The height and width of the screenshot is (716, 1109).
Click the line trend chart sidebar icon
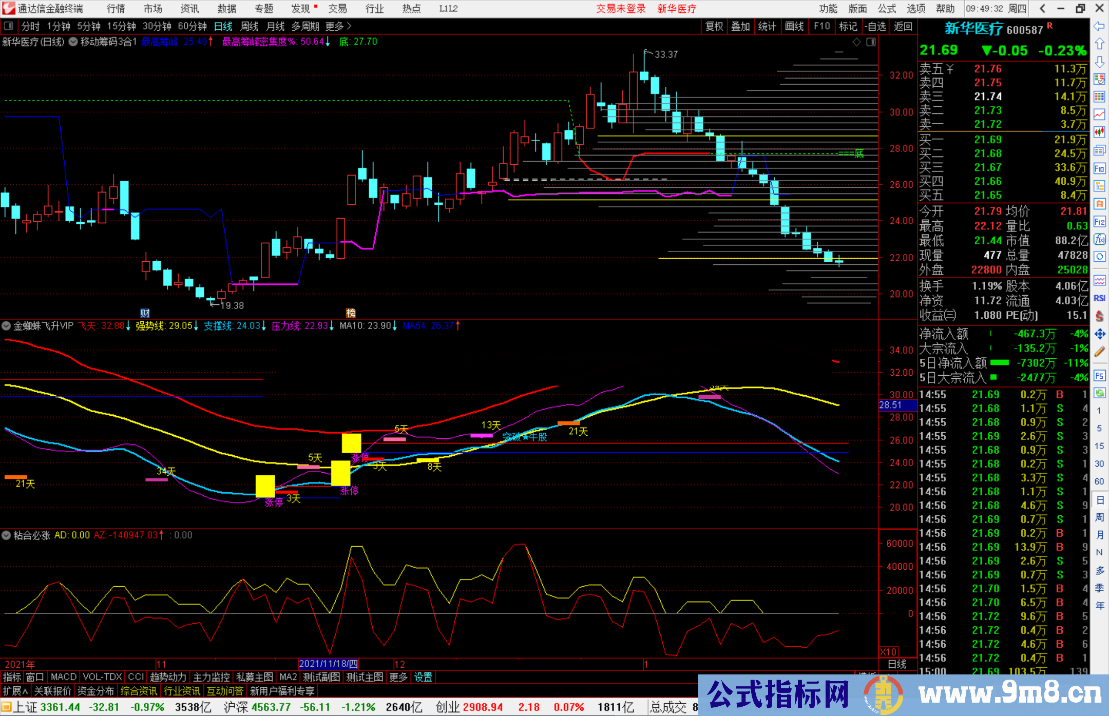coord(1099,114)
